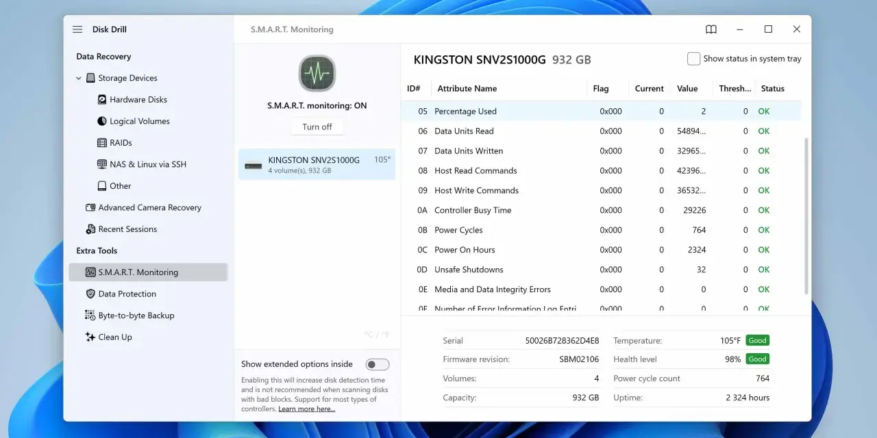Viewport: 877px width, 438px height.
Task: Click the Advanced Camera Recovery icon
Action: [90, 207]
